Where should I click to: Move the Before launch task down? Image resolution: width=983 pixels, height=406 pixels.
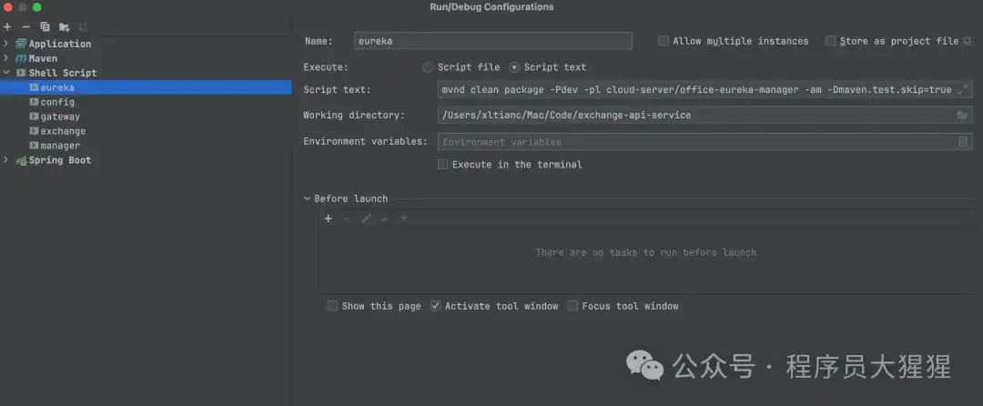404,218
